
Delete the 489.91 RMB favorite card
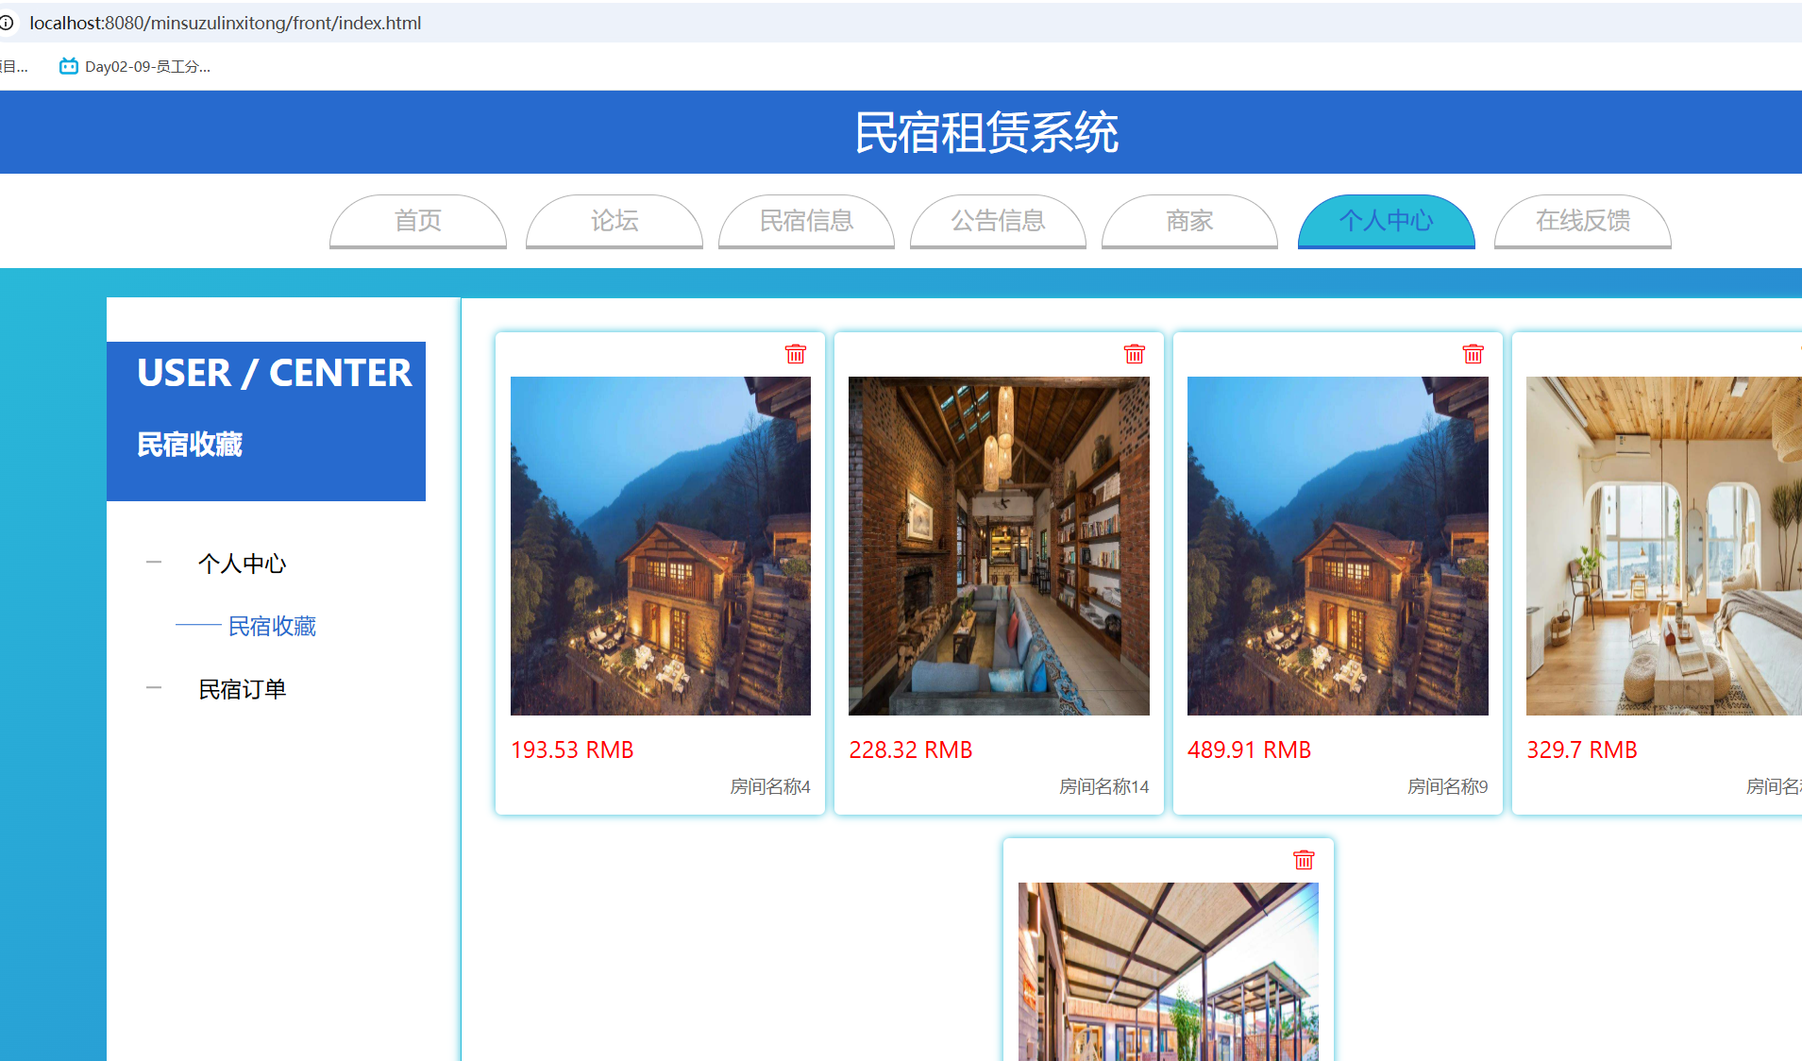tap(1474, 354)
